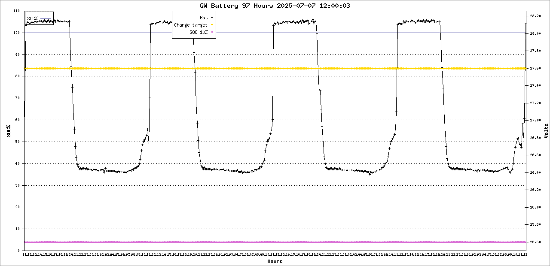Click the pink marker beside SOC 10% legend
This screenshot has width=550, height=266.
(212, 32)
